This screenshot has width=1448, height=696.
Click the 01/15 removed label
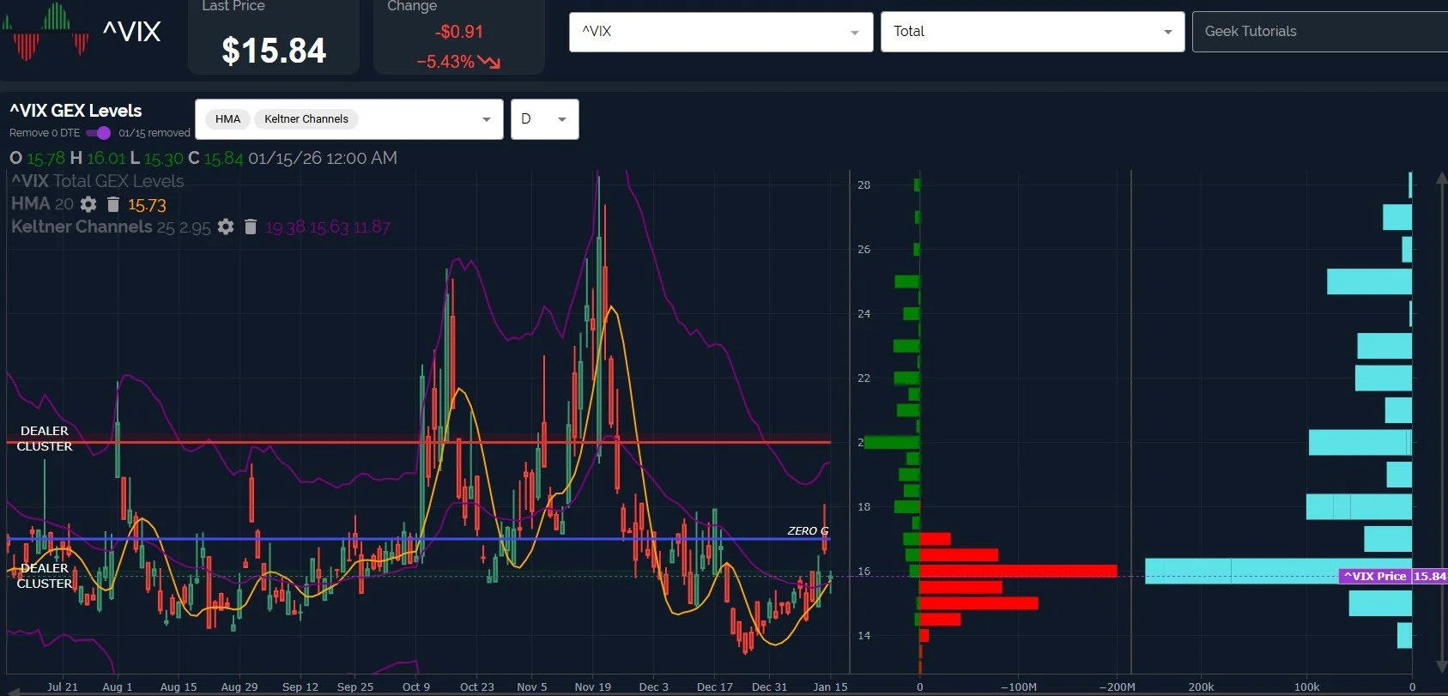coord(154,133)
